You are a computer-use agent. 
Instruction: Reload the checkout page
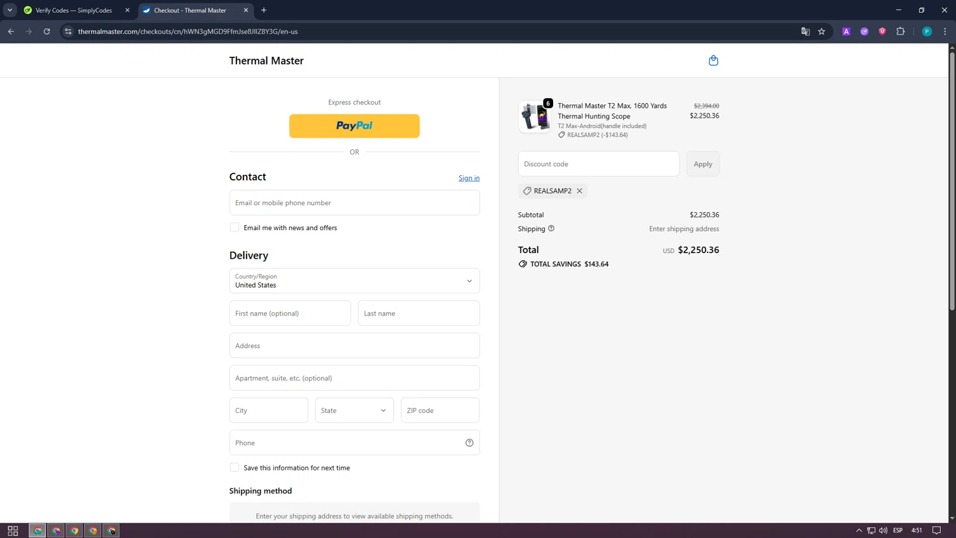coord(47,31)
